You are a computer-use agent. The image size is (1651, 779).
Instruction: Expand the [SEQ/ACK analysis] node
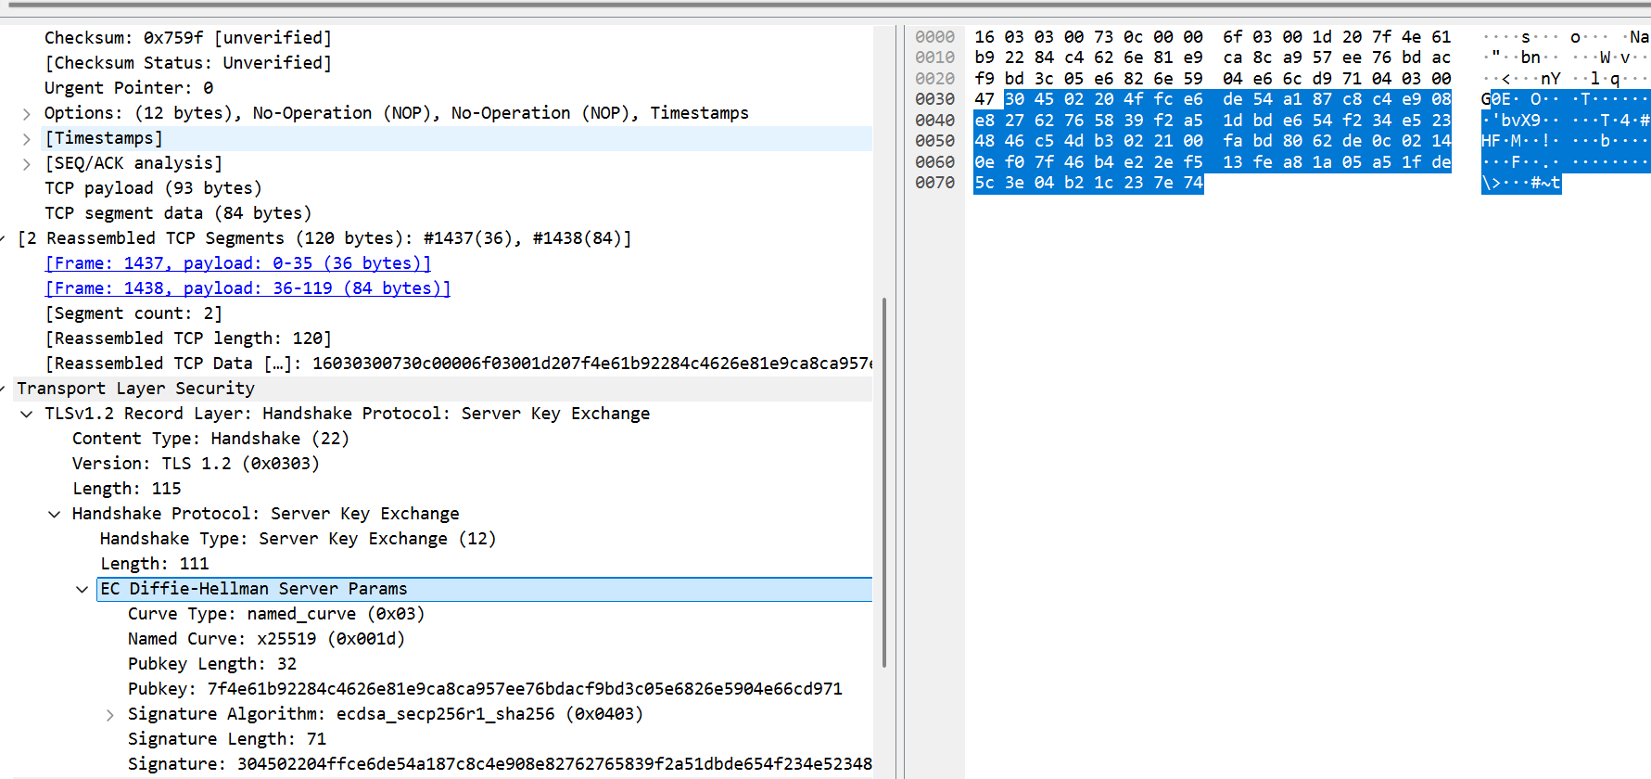point(27,163)
